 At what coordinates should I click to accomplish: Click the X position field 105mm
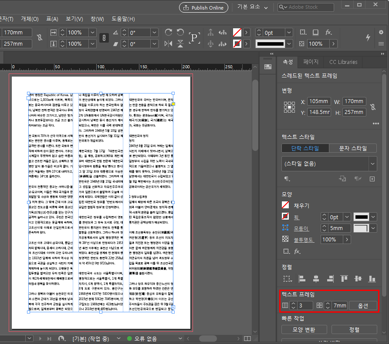coord(319,101)
